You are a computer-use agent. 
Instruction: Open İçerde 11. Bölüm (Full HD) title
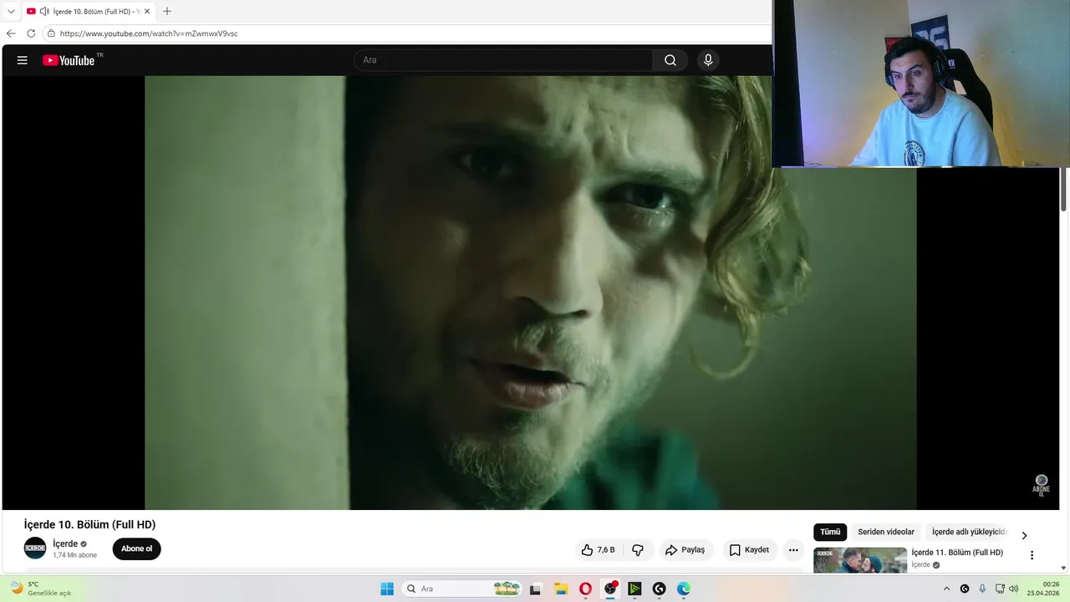pos(957,553)
